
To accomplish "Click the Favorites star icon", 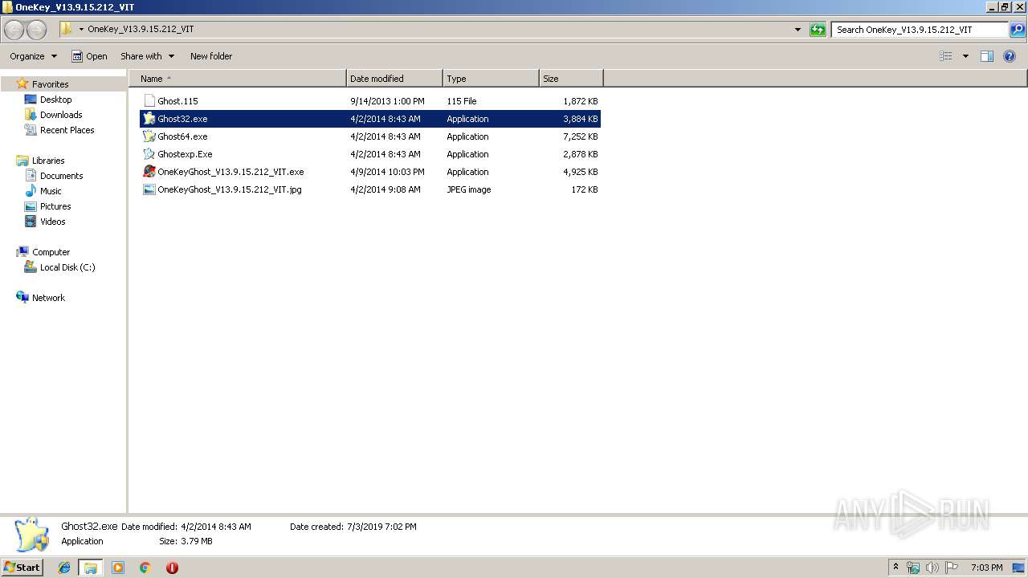I will coord(22,83).
